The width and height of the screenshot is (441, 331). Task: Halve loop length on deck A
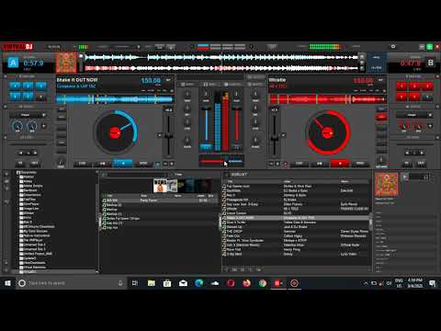coord(20,153)
